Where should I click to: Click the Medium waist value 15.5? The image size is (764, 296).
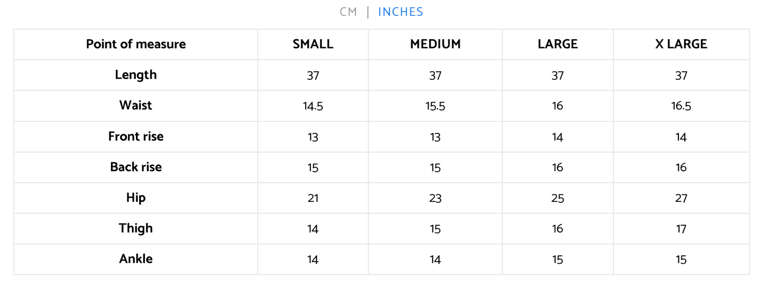click(x=435, y=106)
